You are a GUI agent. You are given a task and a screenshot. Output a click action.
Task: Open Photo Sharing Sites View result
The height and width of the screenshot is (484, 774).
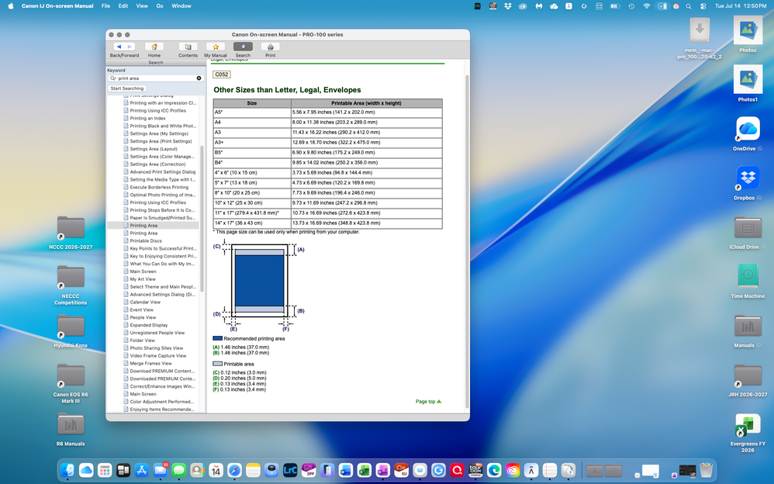pyautogui.click(x=157, y=347)
